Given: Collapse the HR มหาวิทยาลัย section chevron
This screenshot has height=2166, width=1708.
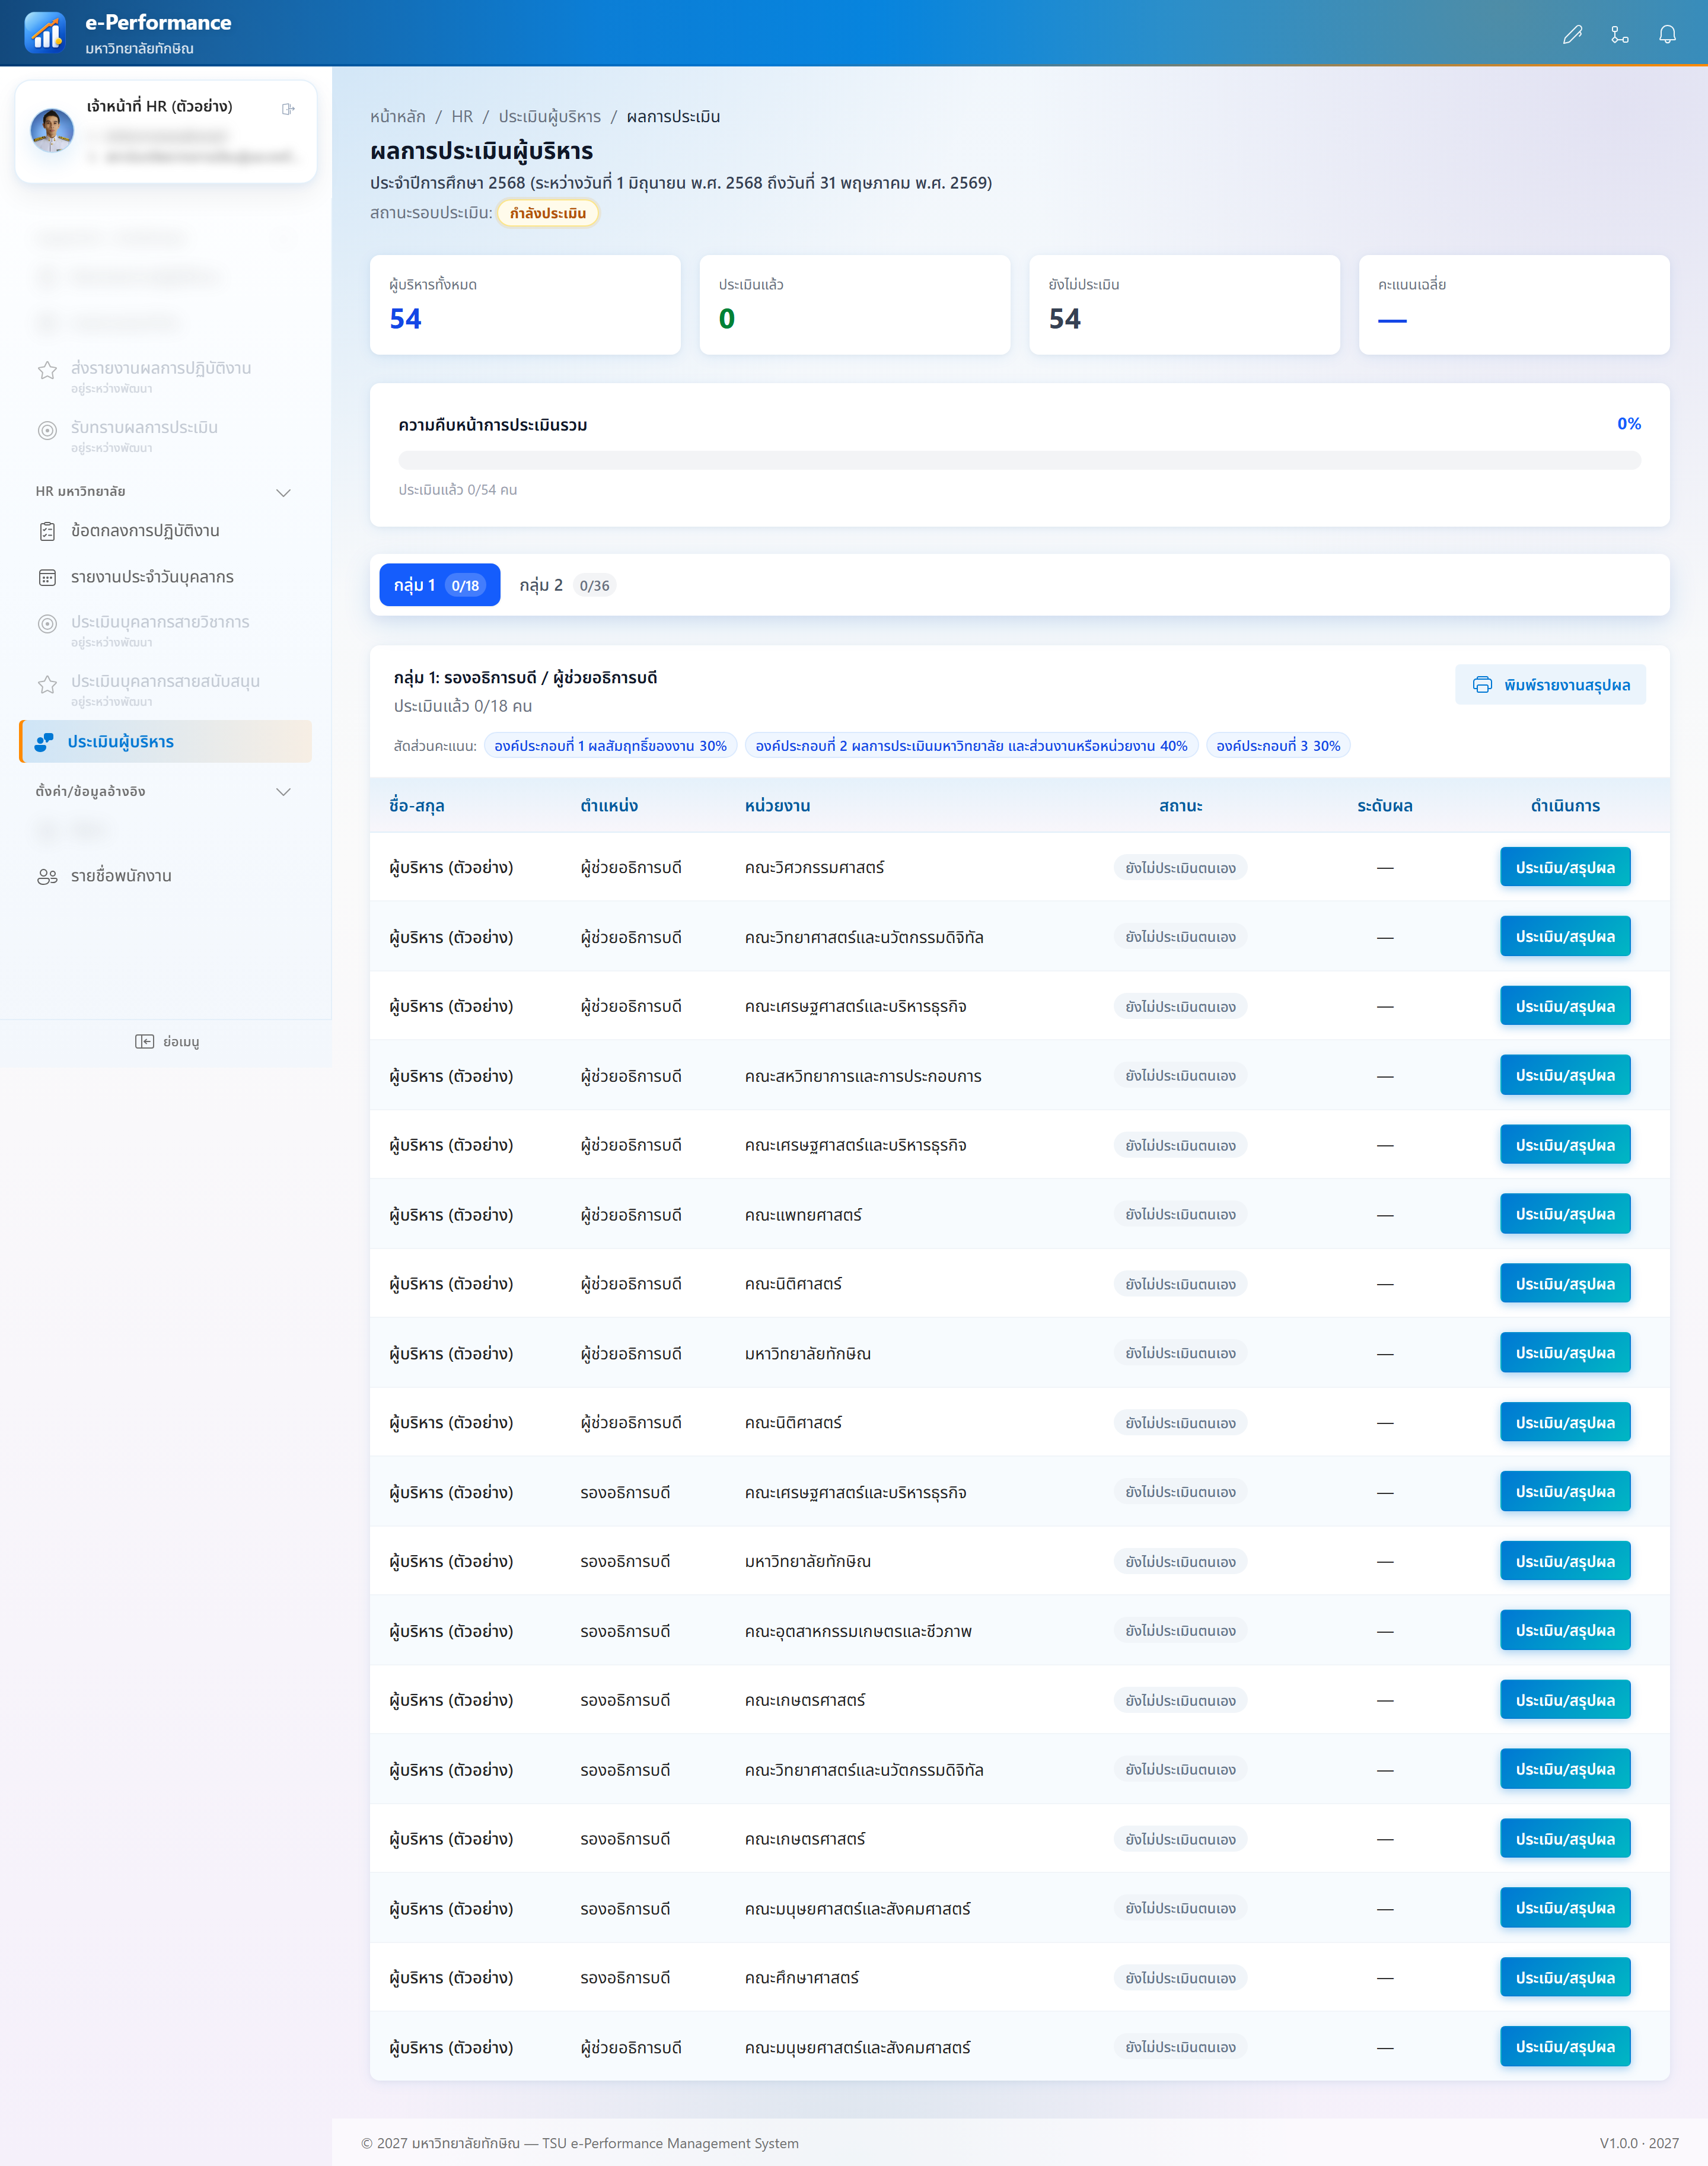Looking at the screenshot, I should [x=283, y=492].
